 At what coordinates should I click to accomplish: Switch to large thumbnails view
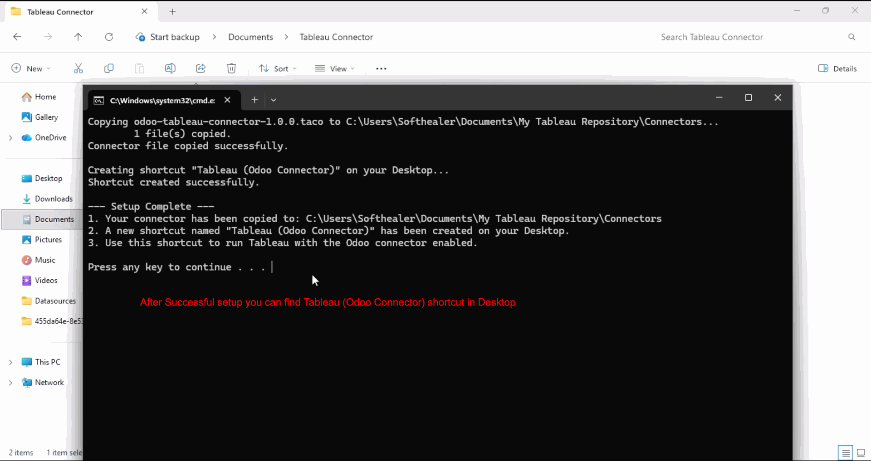861,452
